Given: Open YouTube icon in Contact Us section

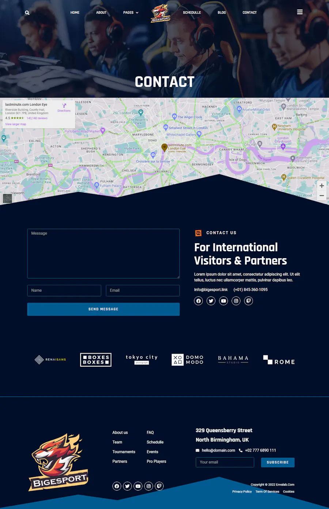Looking at the screenshot, I should [x=223, y=301].
